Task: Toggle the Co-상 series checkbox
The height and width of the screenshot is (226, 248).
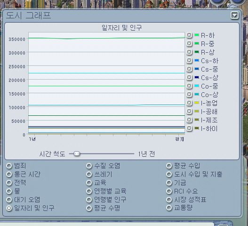Action: pos(189,94)
